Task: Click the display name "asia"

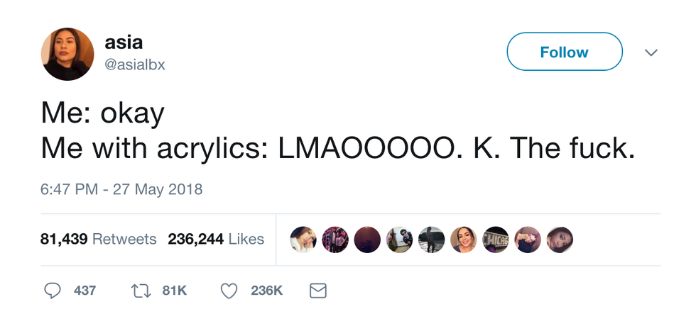Action: [x=124, y=43]
